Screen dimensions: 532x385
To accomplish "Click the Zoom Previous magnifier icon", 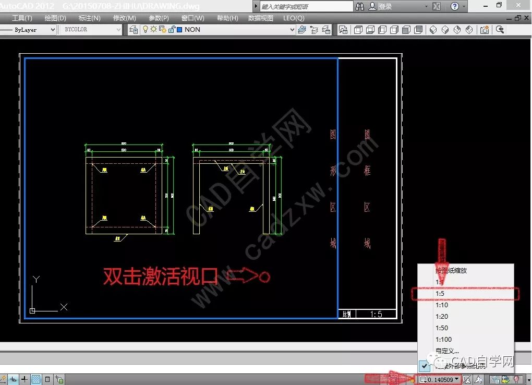I will click(x=500, y=30).
